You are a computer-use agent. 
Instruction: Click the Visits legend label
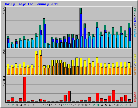coord(135,59)
